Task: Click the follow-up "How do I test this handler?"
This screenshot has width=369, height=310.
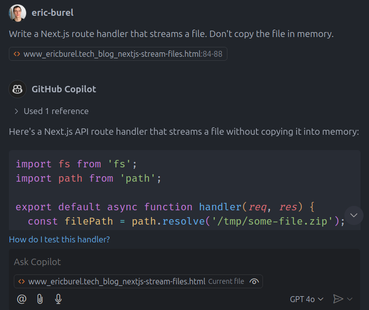Action: [59, 239]
